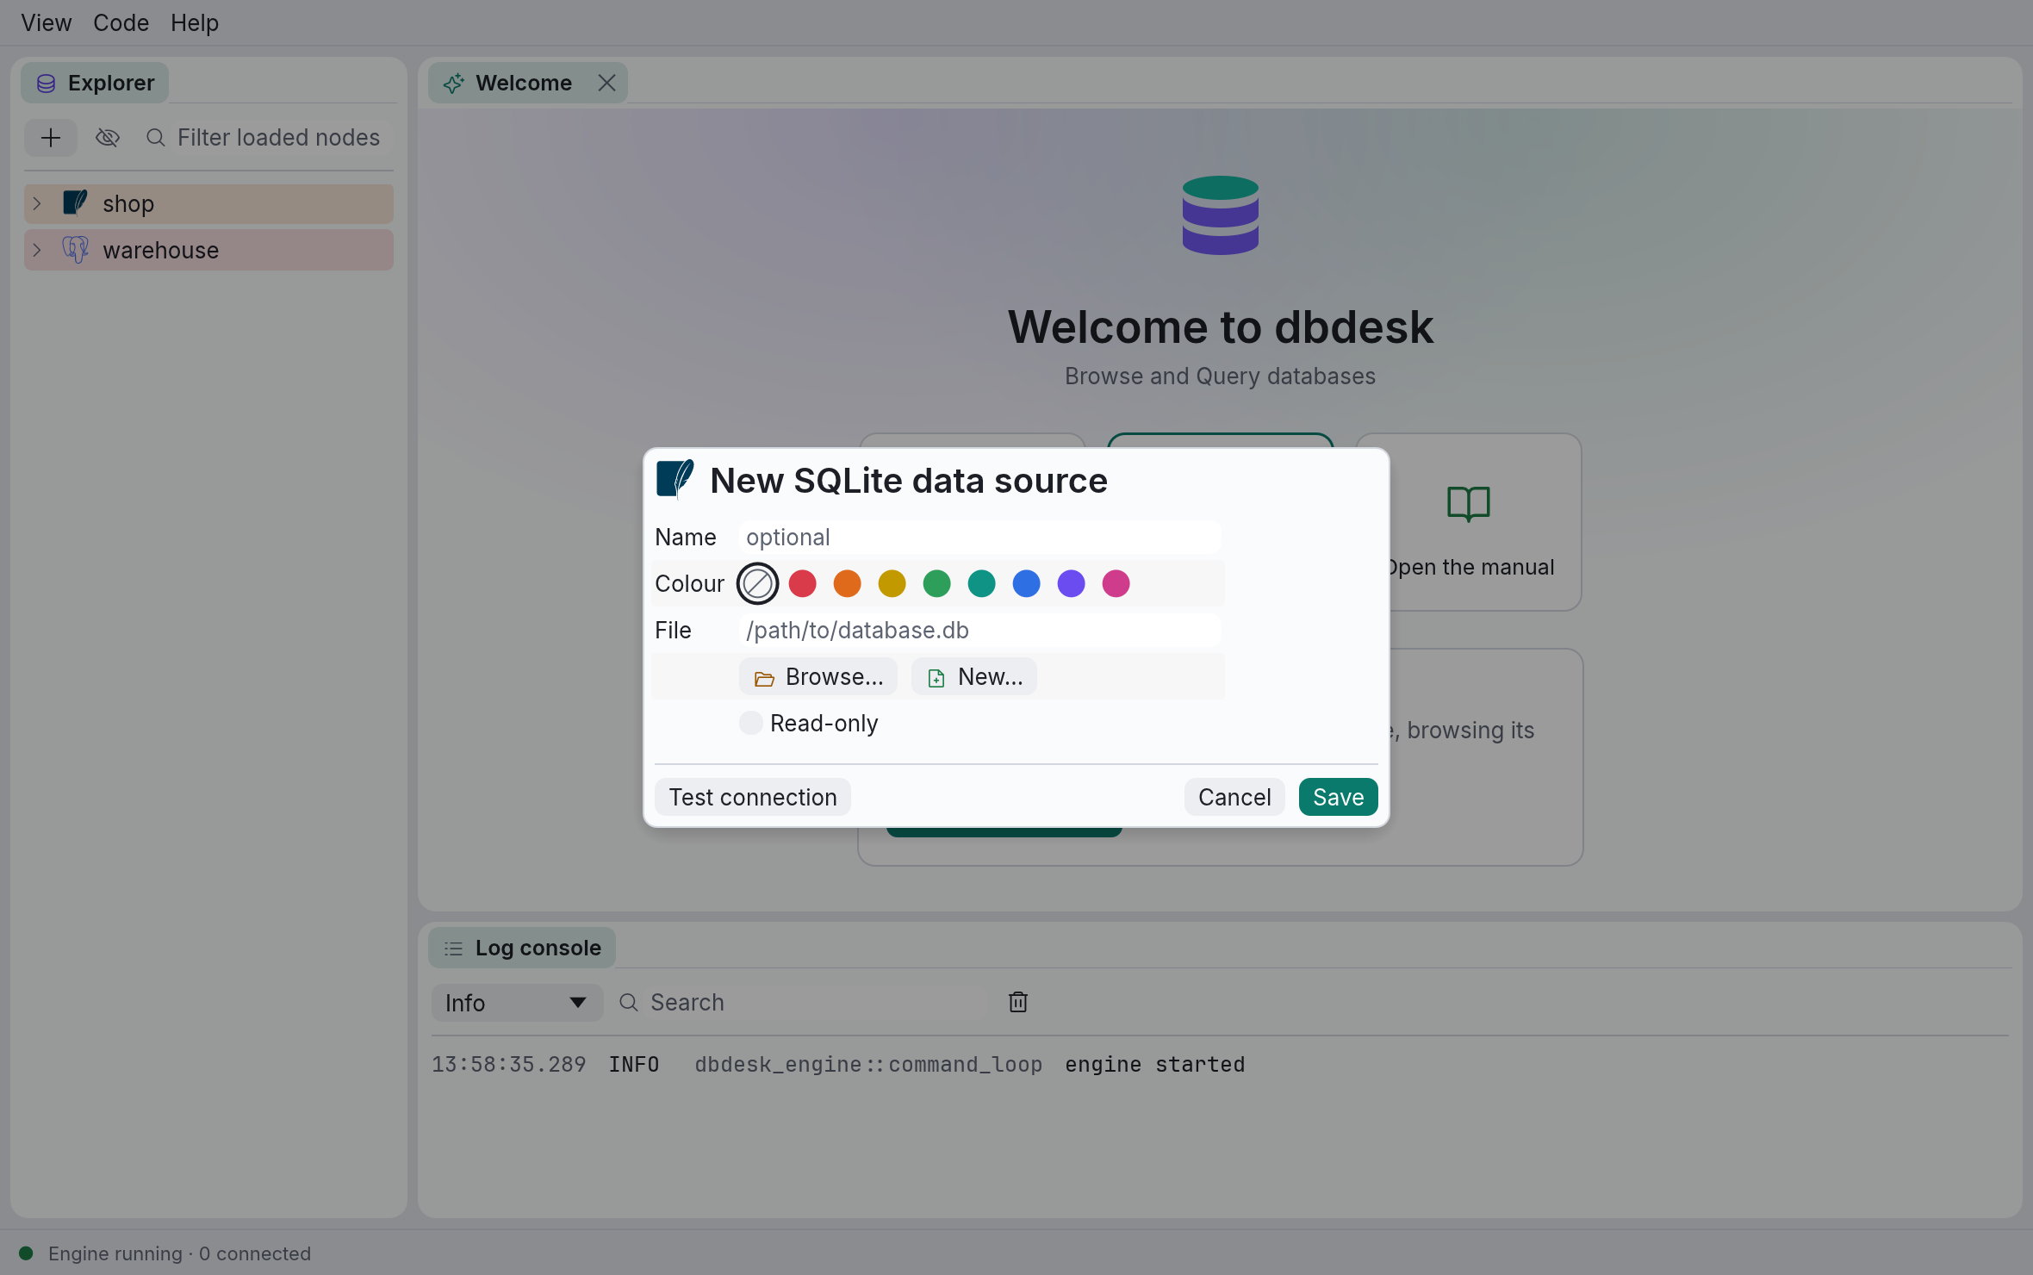Click the plus icon to add a data source
This screenshot has width=2033, height=1275.
(51, 138)
